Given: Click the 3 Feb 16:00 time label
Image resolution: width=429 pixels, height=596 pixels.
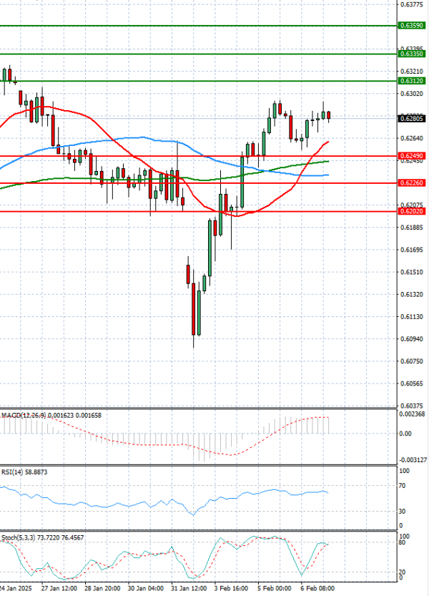Looking at the screenshot, I should pos(232,588).
